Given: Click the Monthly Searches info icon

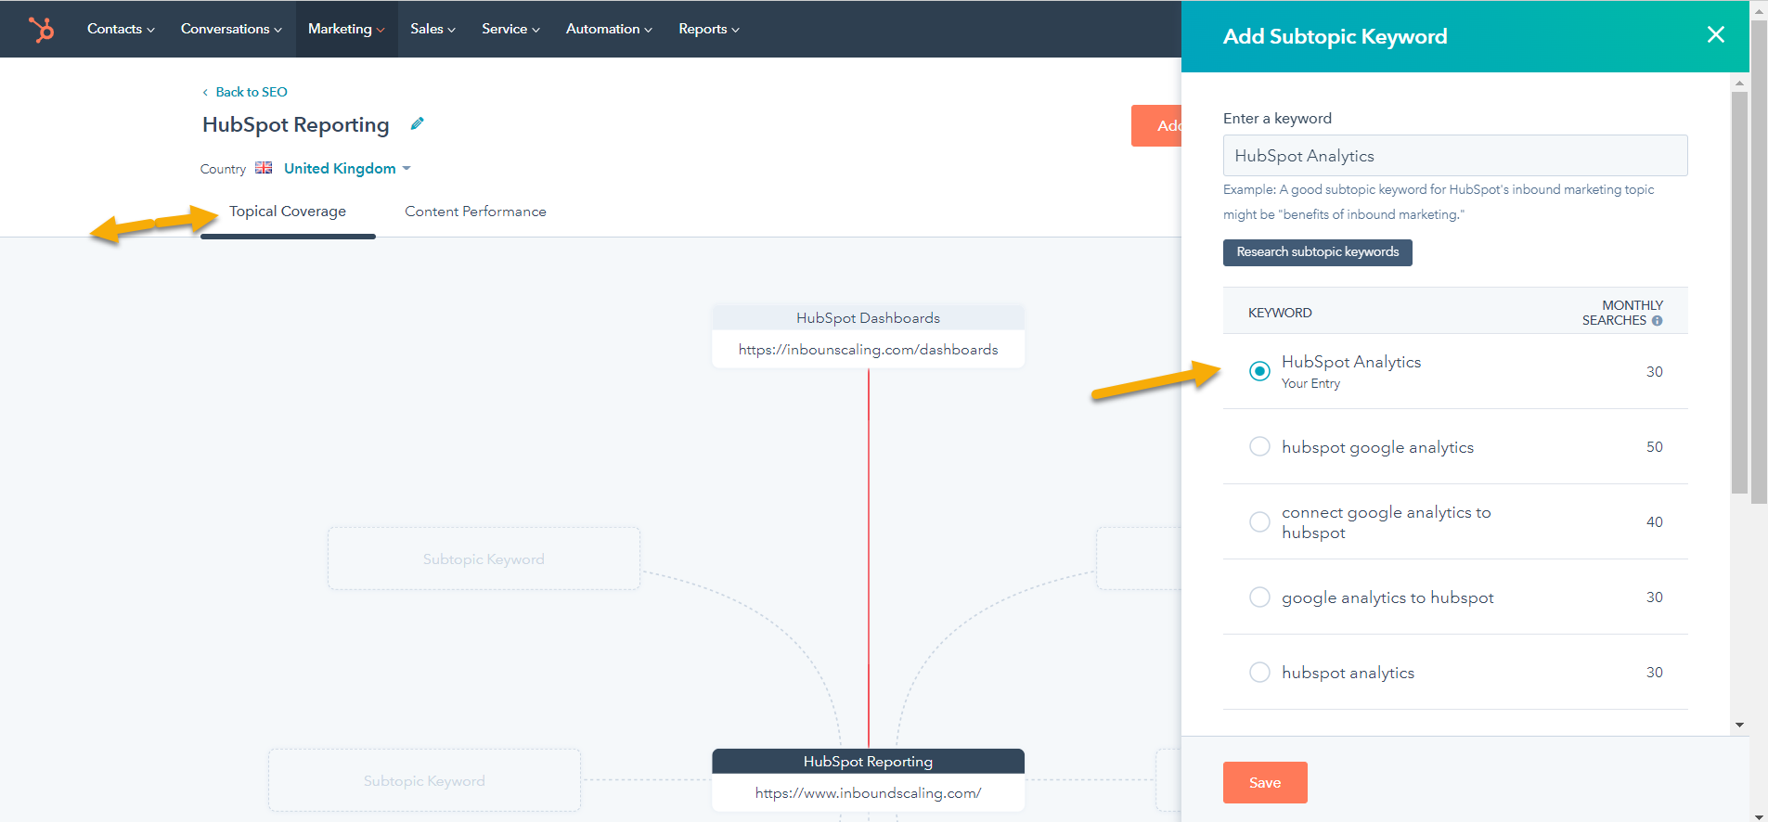Looking at the screenshot, I should 1657,321.
